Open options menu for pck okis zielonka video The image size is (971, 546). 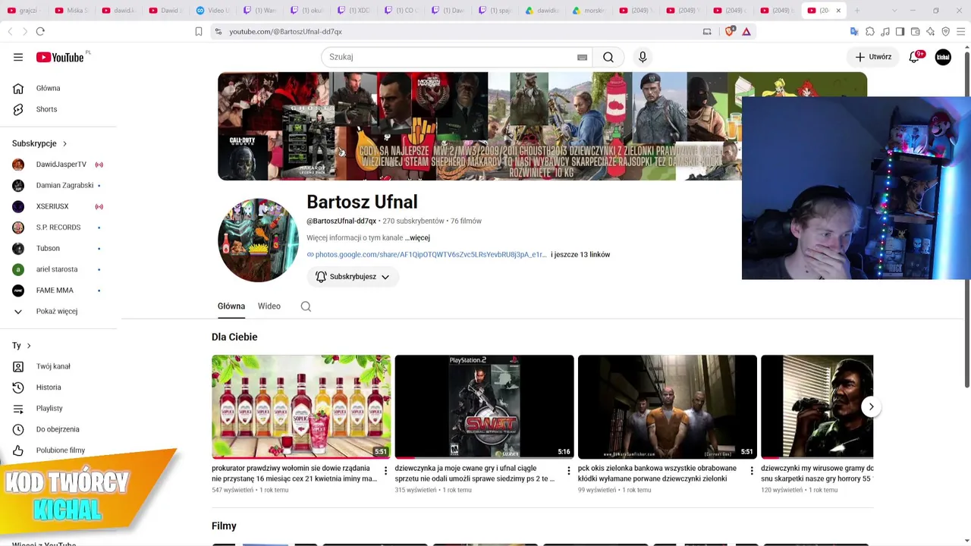pyautogui.click(x=752, y=471)
